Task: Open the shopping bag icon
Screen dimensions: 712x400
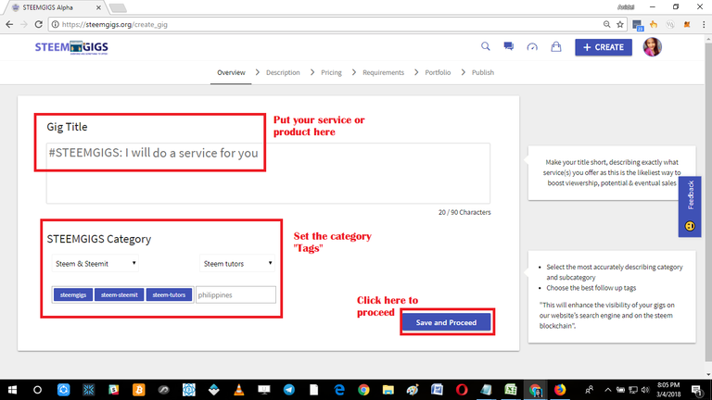Action: [x=556, y=46]
